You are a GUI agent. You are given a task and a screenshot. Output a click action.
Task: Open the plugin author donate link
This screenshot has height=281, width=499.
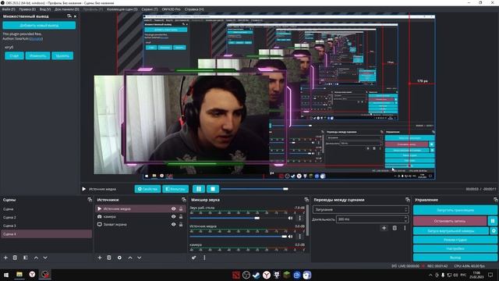tap(36, 38)
